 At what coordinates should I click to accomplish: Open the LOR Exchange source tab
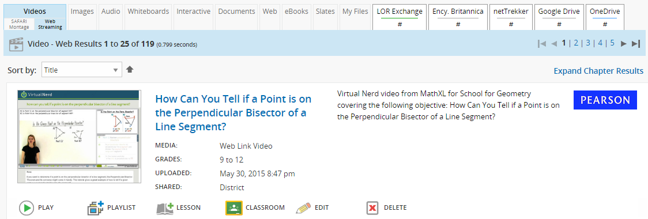point(400,17)
